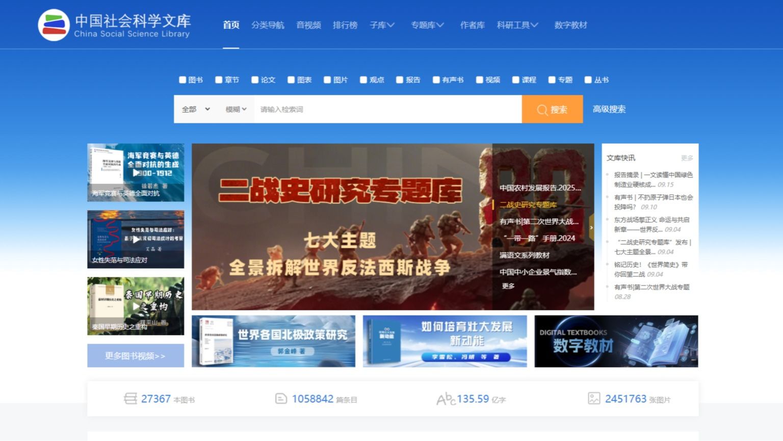The width and height of the screenshot is (783, 441).
Task: Click the banner's right-edge arrow handle
Action: 591,227
